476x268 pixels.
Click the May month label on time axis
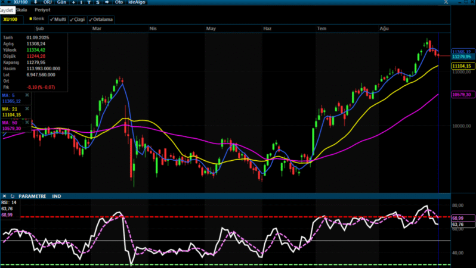click(211, 29)
